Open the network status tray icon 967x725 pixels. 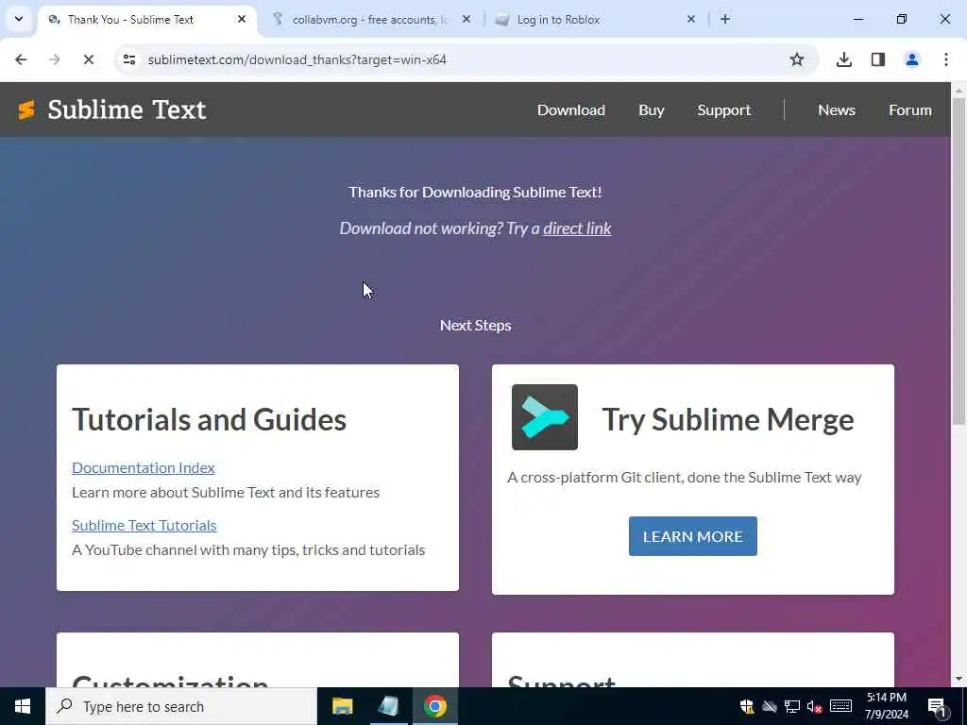pyautogui.click(x=792, y=706)
